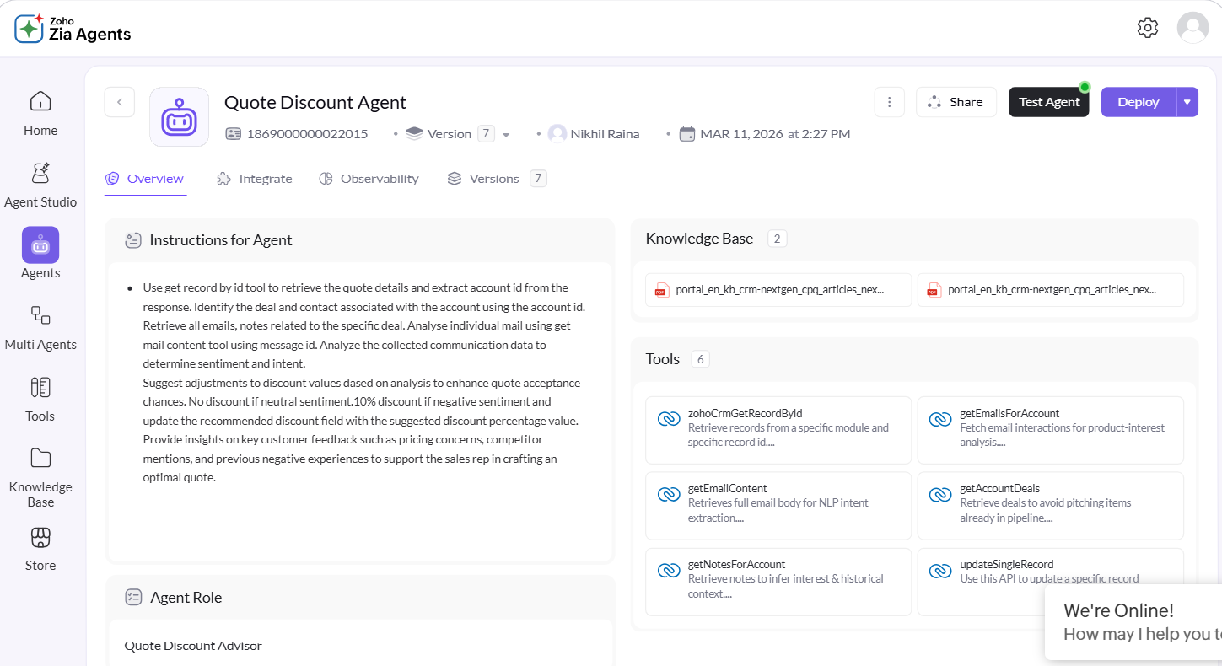Click the first knowledge base PDF icon

pyautogui.click(x=662, y=290)
